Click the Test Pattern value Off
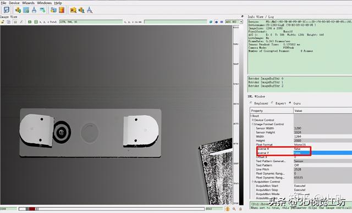352x213 pixels. pyautogui.click(x=296, y=165)
